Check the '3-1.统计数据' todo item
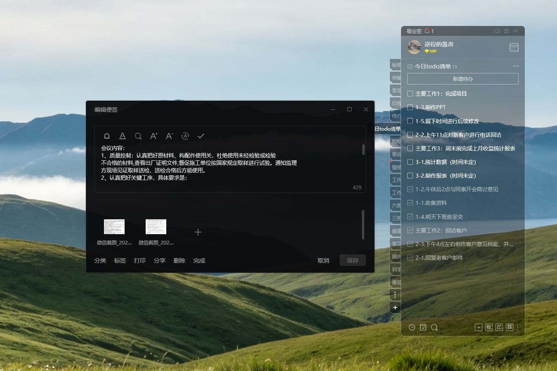Viewport: 557px width, 371px height. pos(410,162)
